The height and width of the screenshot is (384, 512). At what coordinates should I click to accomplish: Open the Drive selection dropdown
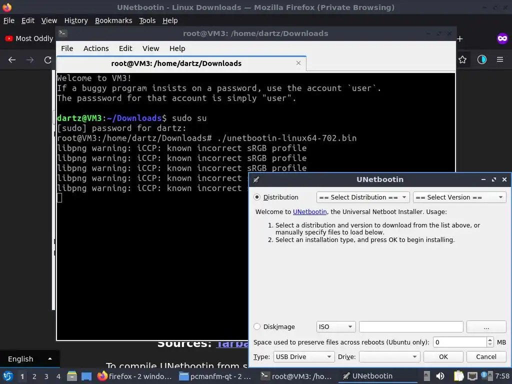pos(389,356)
